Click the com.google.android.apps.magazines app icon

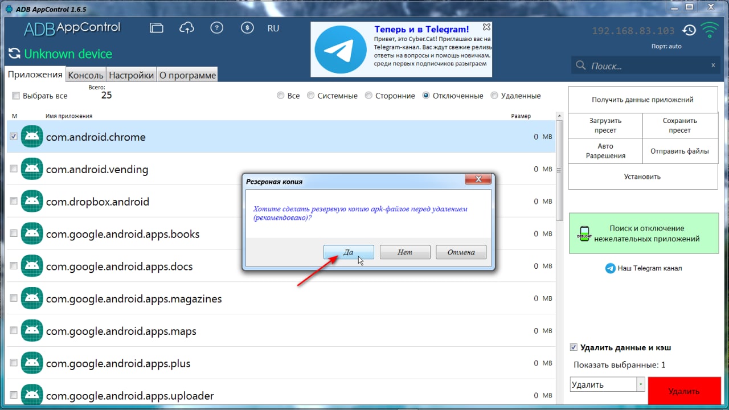[32, 299]
